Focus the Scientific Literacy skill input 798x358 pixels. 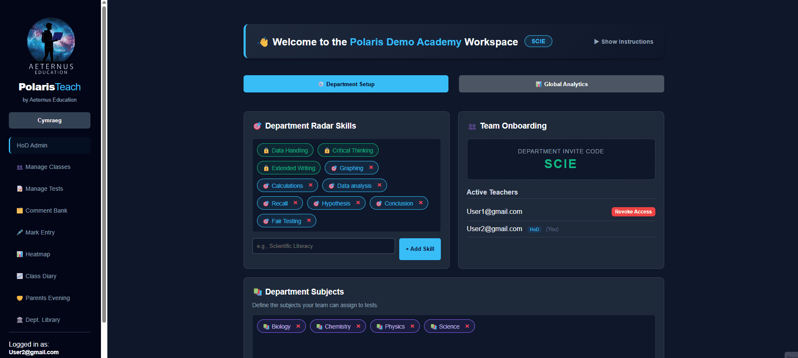coord(323,246)
